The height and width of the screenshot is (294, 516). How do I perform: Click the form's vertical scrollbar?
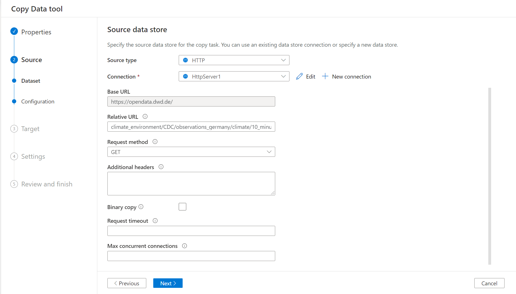coord(490,176)
